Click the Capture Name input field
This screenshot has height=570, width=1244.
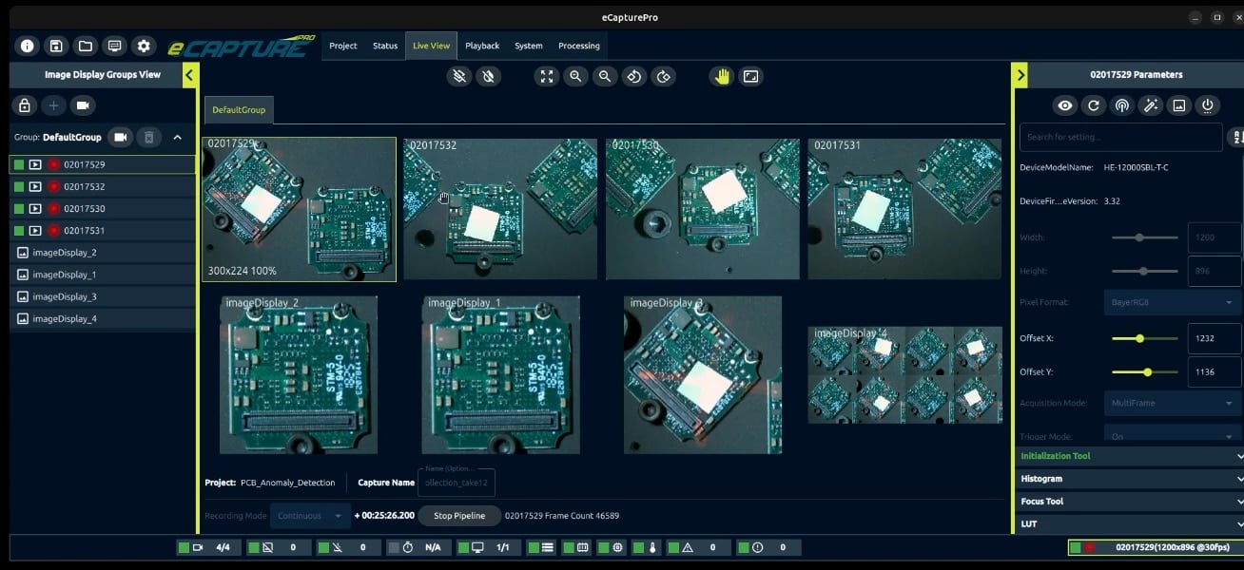click(x=457, y=482)
